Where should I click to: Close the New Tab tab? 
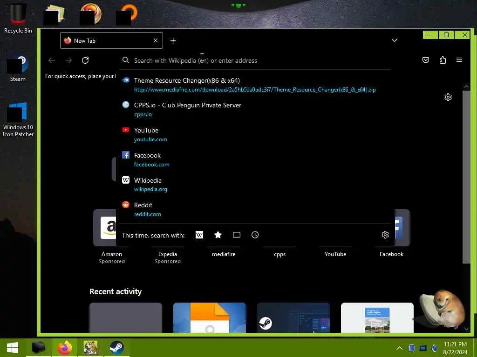156,40
